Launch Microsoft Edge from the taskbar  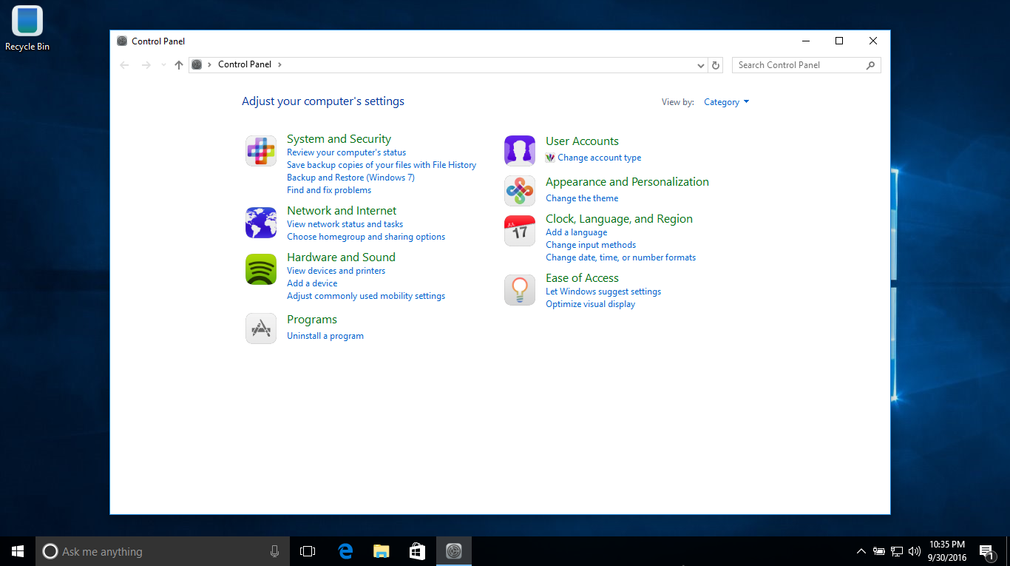pos(345,550)
